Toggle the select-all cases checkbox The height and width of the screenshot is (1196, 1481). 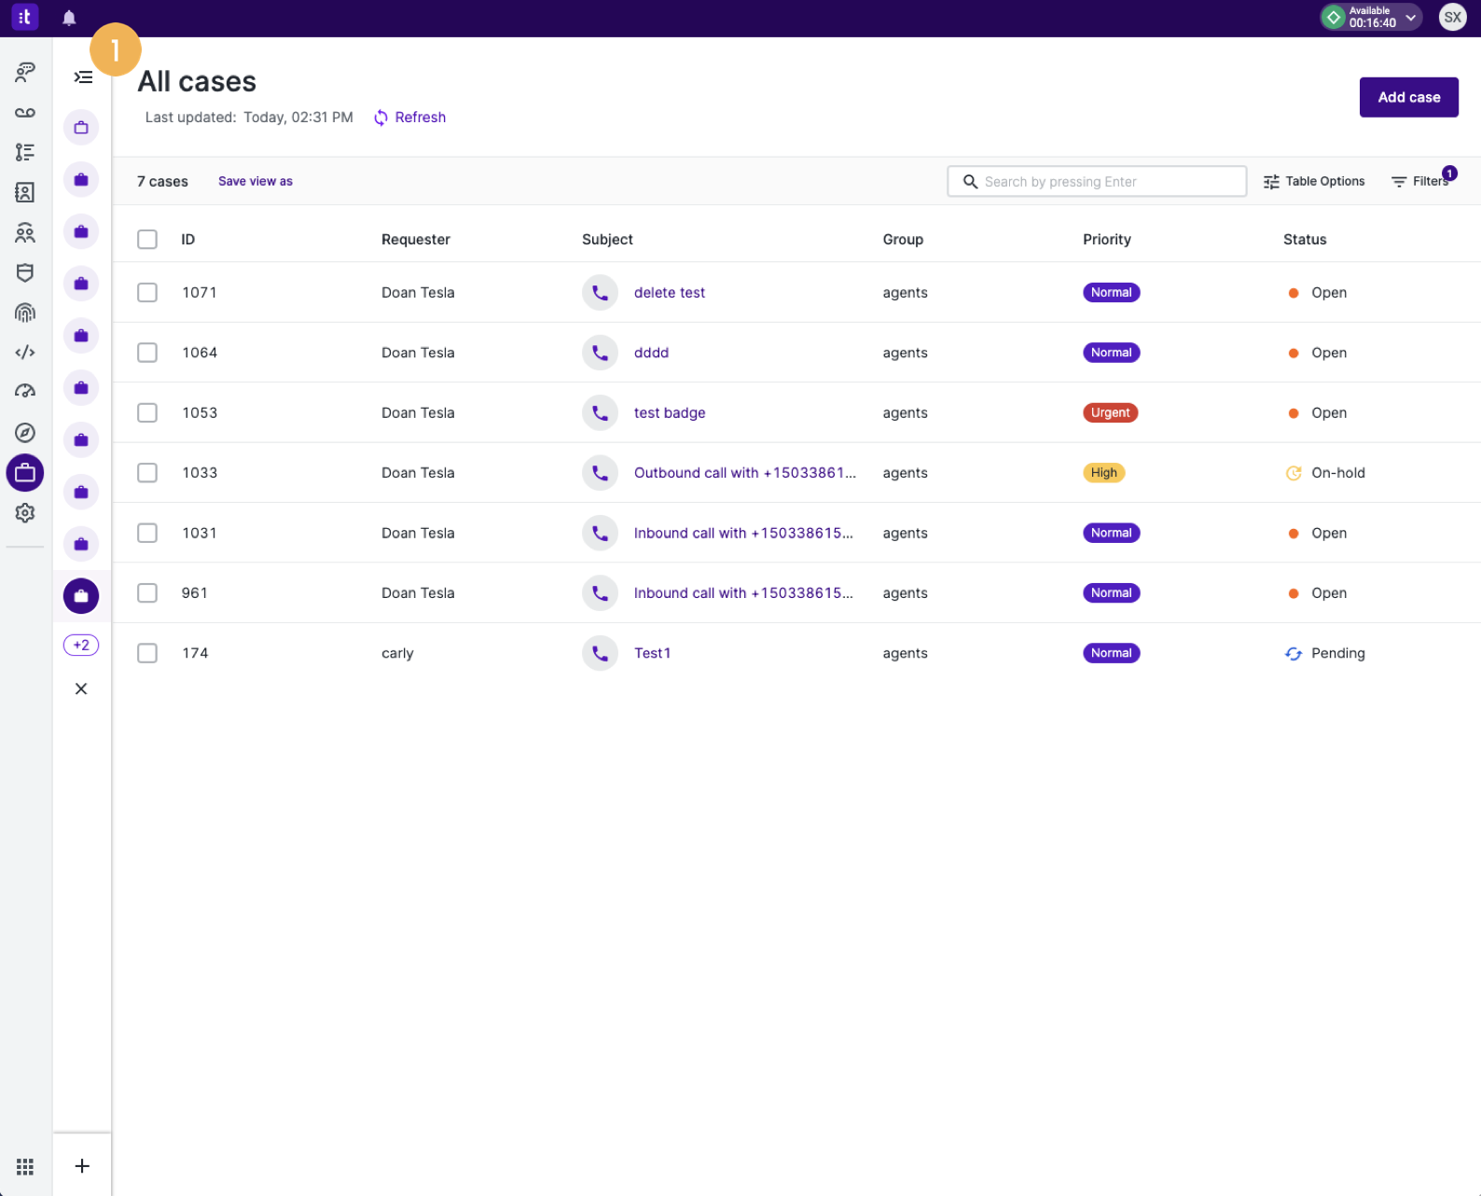tap(147, 240)
